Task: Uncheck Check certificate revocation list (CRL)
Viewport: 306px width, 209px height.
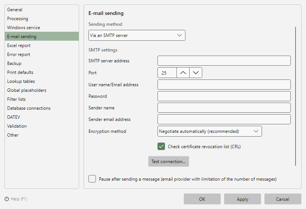Action: click(161, 146)
